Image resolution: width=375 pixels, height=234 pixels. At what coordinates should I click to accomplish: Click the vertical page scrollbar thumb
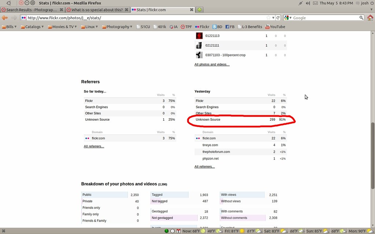click(x=372, y=156)
